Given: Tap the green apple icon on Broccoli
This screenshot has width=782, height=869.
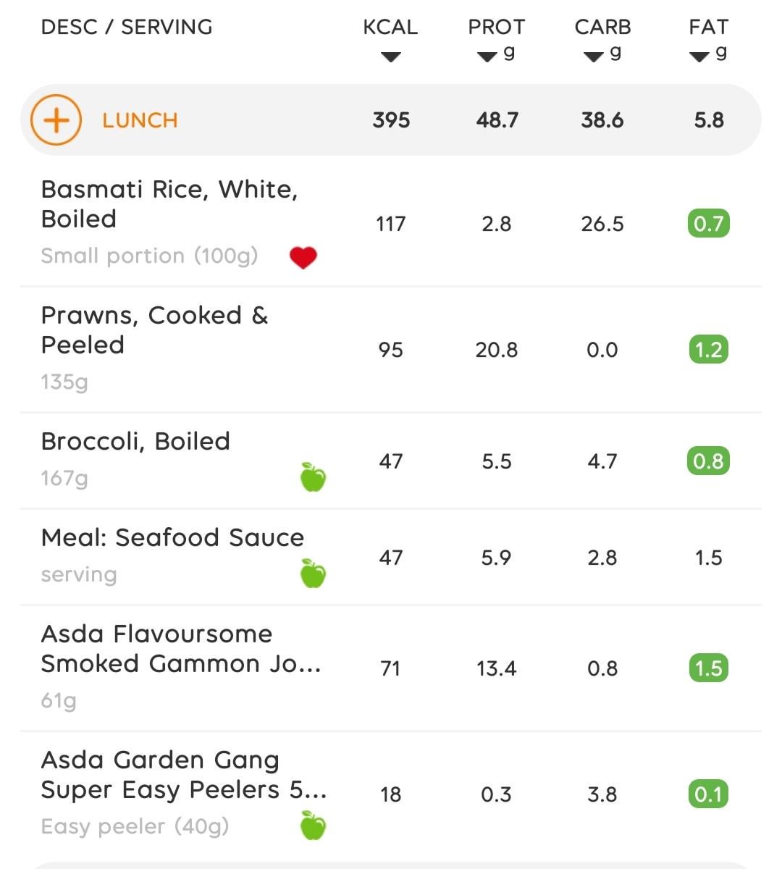Looking at the screenshot, I should point(313,477).
